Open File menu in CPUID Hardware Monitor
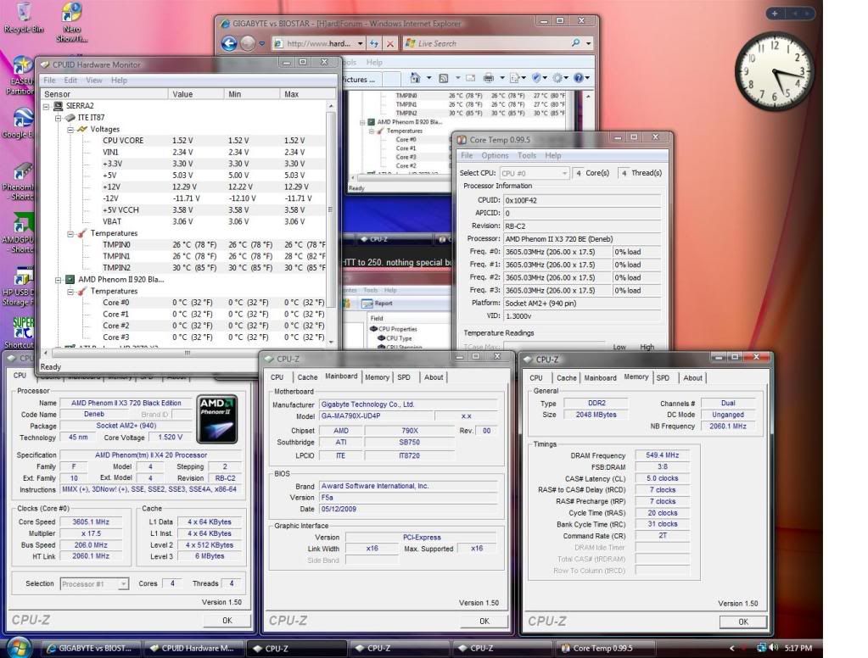Viewport: 868px width, 658px height. (x=49, y=81)
